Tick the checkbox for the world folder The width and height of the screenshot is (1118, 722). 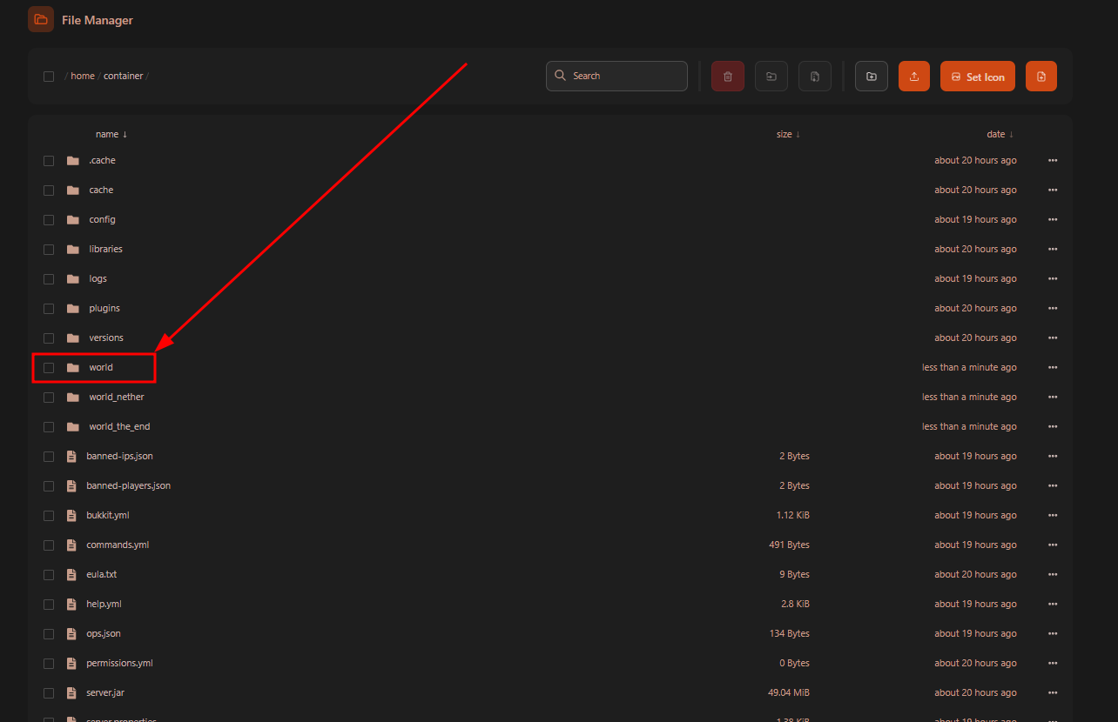49,368
